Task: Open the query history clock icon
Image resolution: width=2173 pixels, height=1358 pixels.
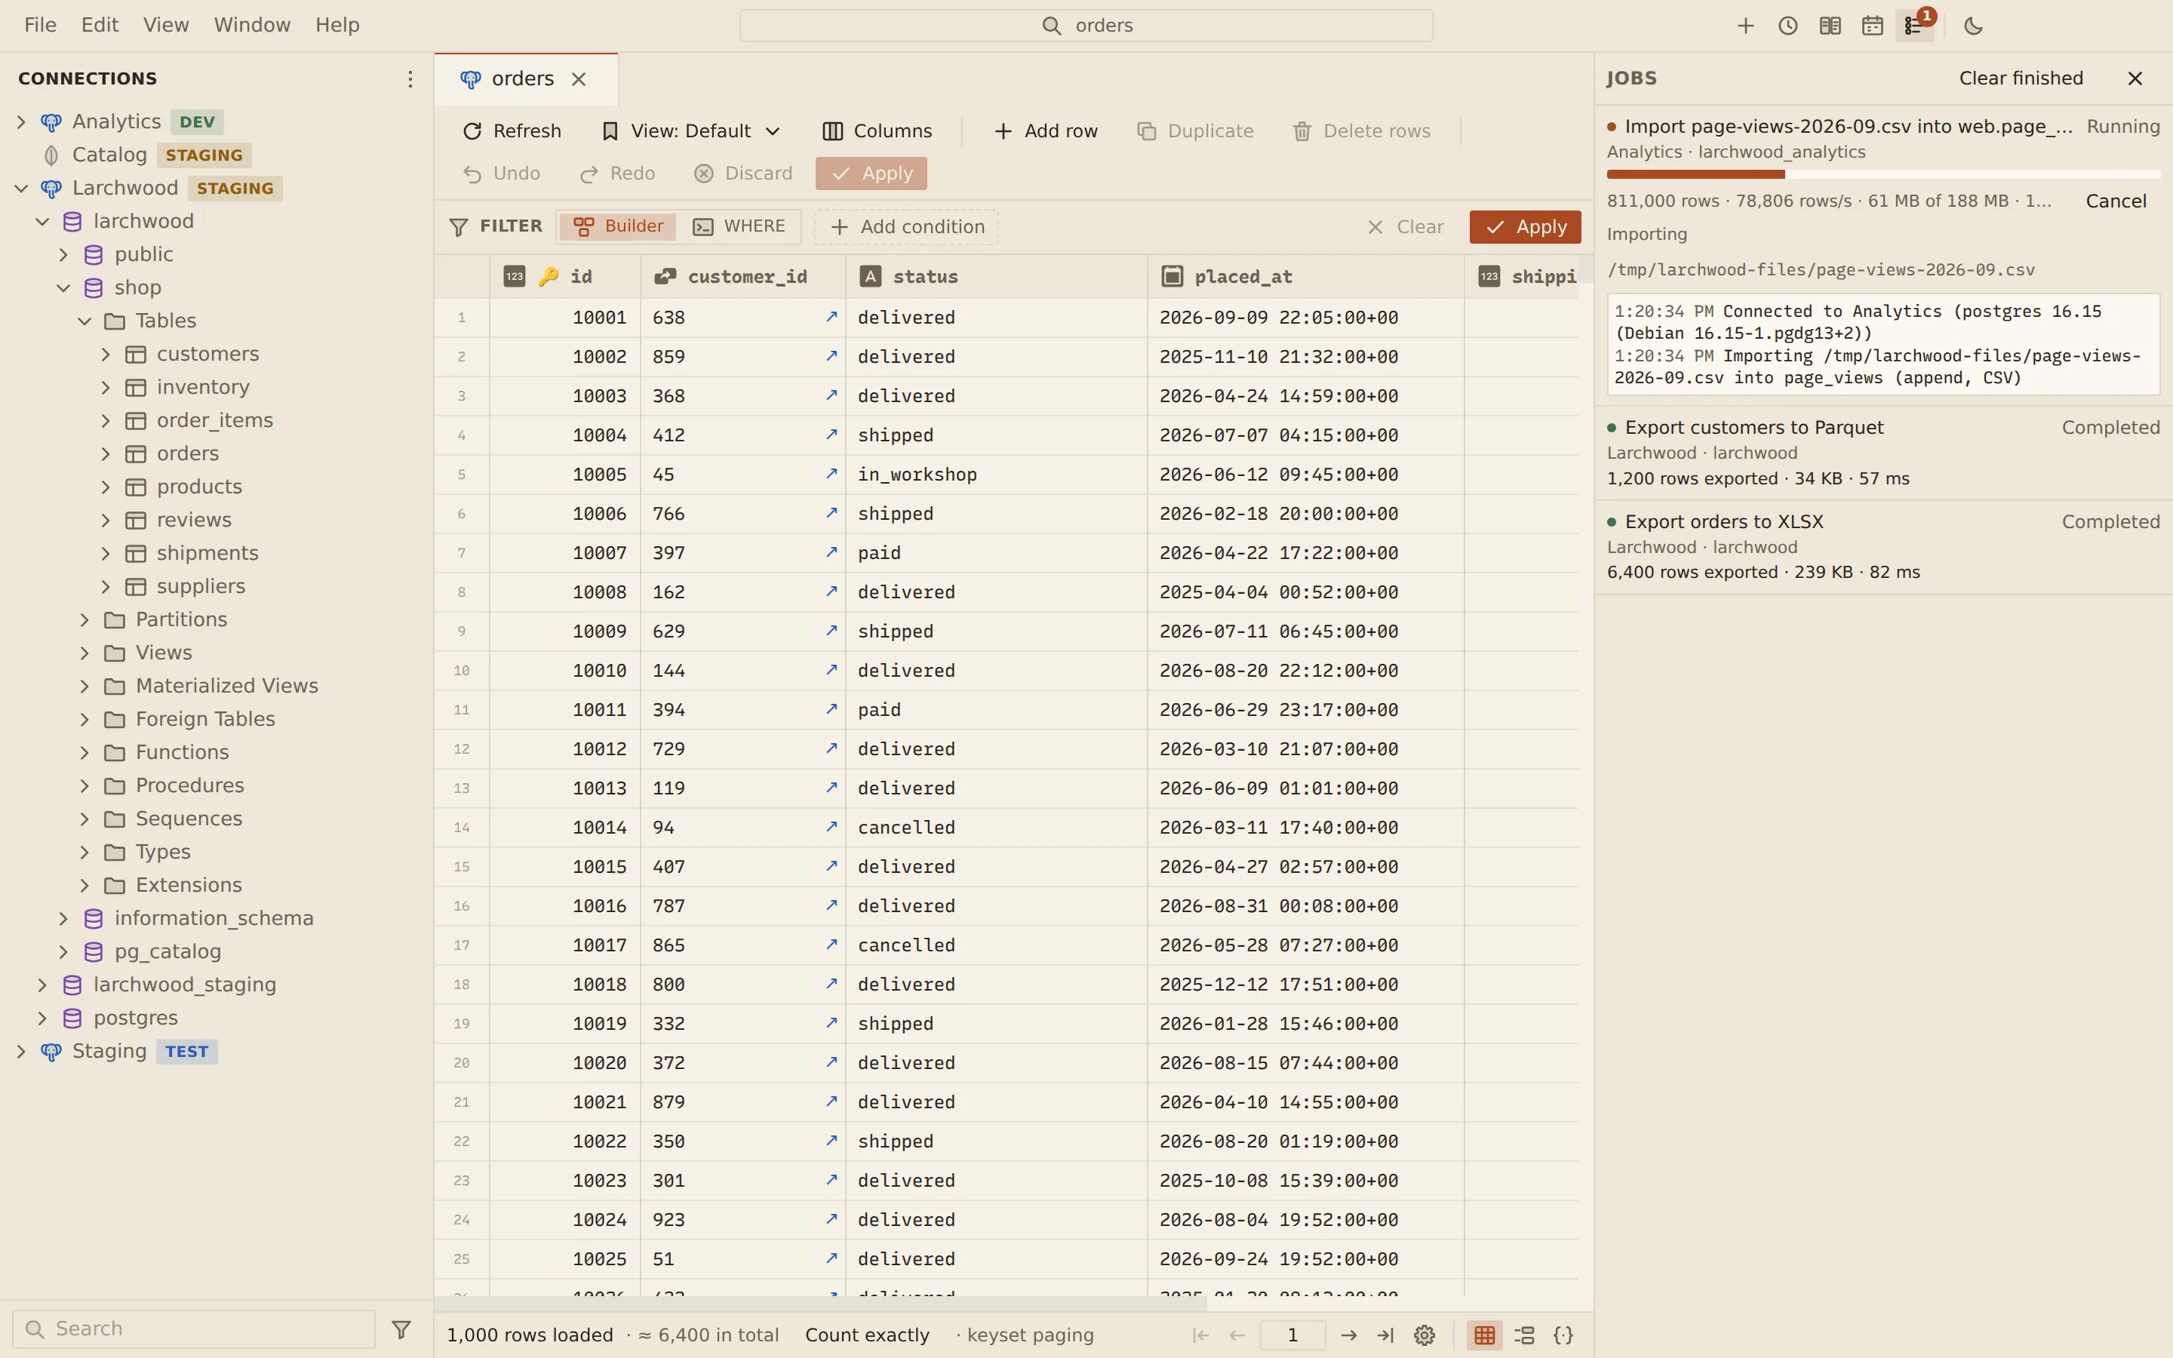Action: 1787,26
